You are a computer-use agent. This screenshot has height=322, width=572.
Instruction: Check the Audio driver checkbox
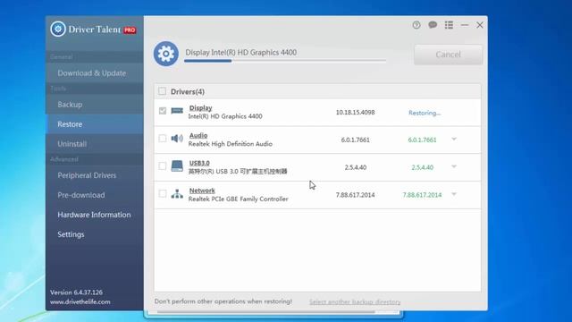coord(163,139)
